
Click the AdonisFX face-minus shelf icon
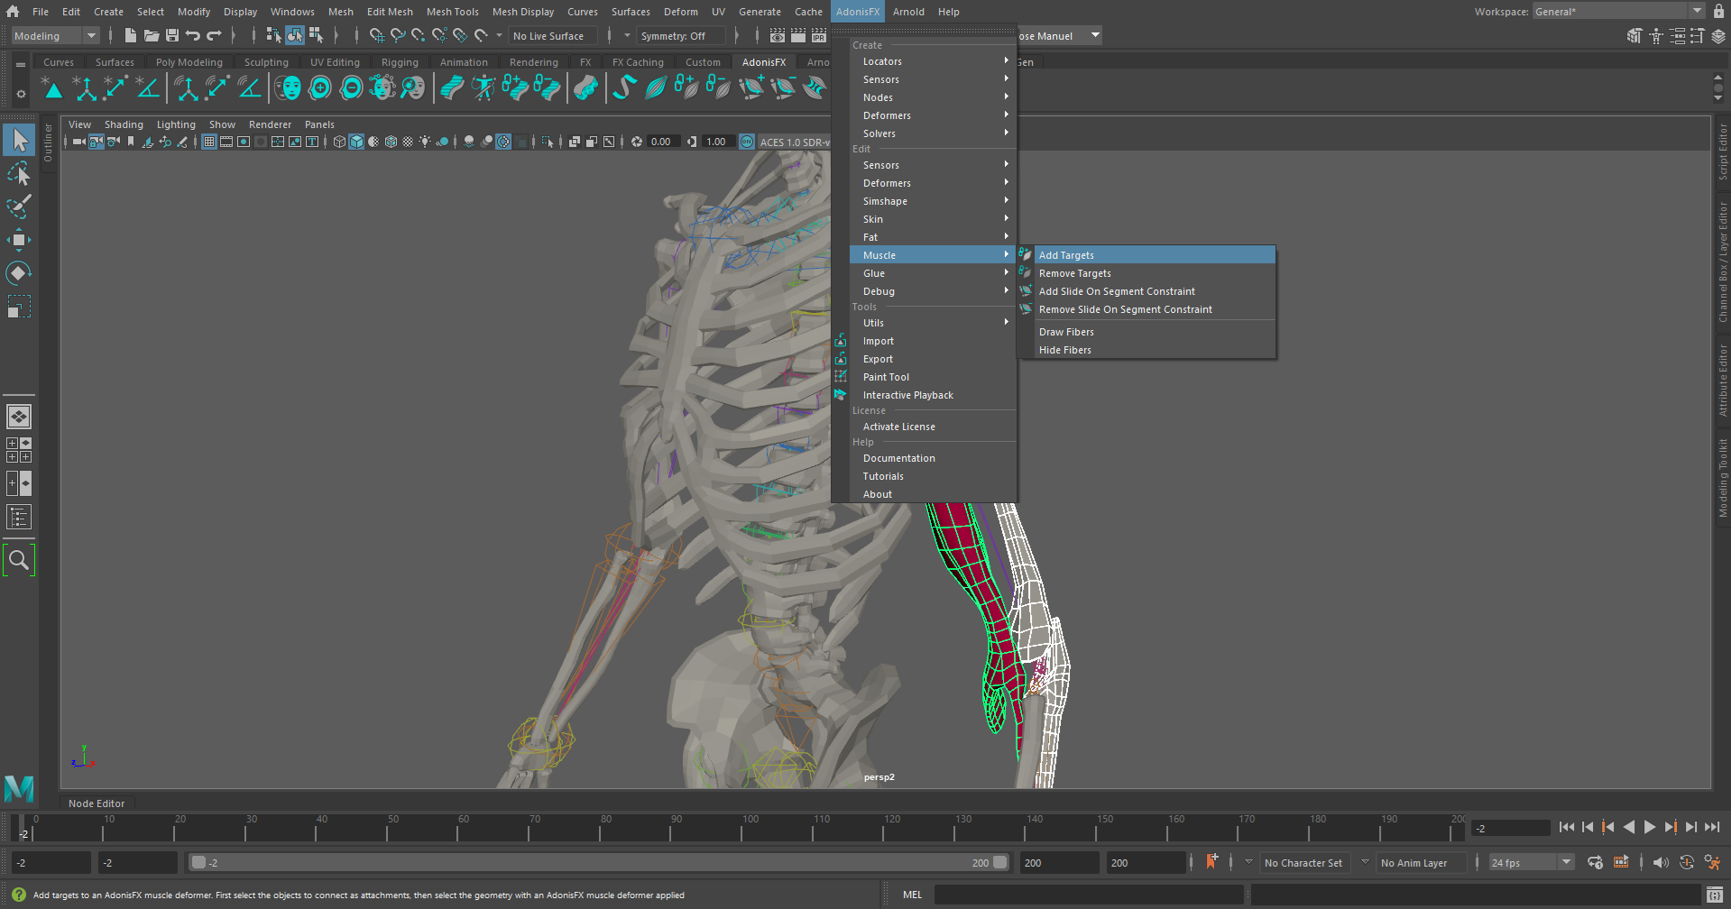pos(352,87)
